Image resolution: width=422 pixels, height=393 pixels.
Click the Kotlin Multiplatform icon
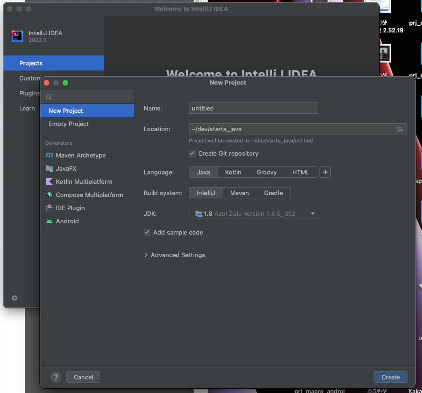point(49,181)
